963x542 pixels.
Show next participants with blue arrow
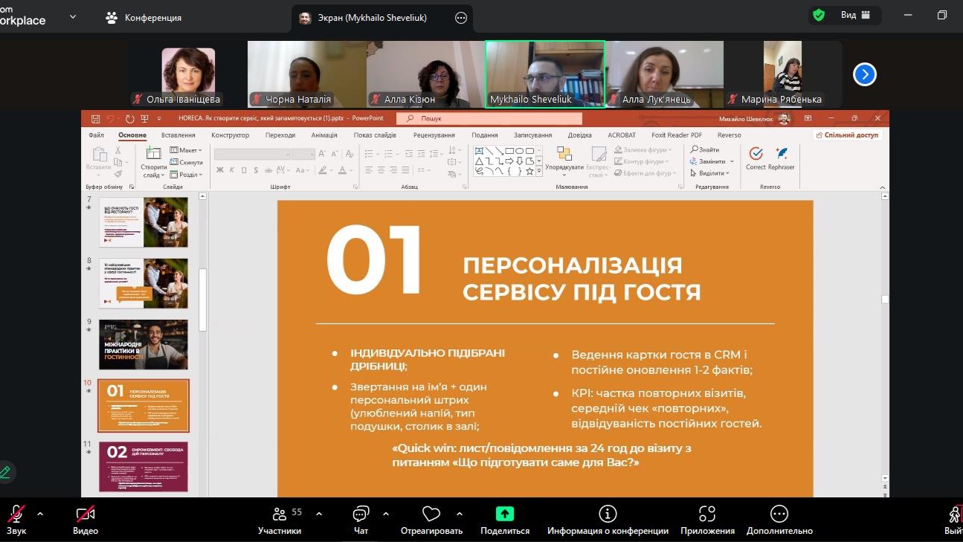click(x=864, y=74)
